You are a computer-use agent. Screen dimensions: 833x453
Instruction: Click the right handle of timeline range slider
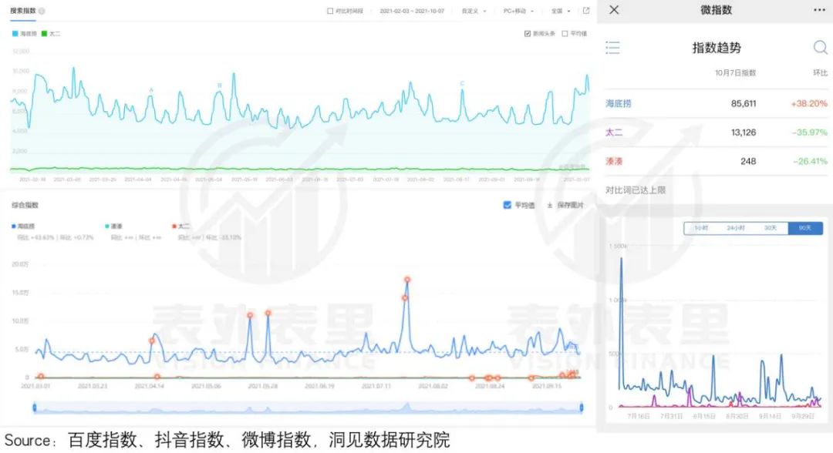click(582, 407)
